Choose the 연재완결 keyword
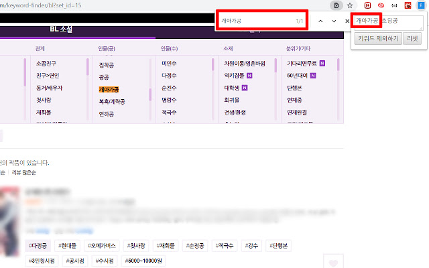 point(297,113)
